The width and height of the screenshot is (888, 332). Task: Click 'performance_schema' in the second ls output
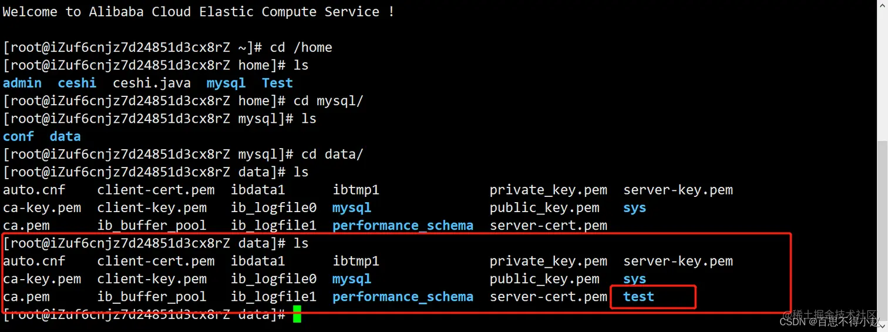(403, 297)
